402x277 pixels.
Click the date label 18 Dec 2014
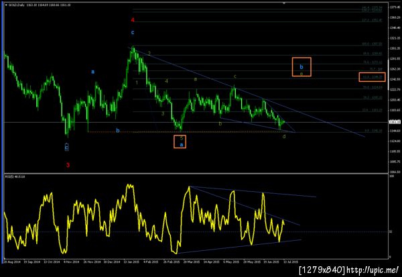tap(112, 262)
